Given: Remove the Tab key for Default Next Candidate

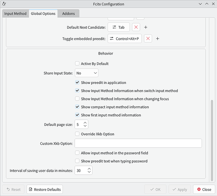Looking at the screenshot, I should point(136,27).
